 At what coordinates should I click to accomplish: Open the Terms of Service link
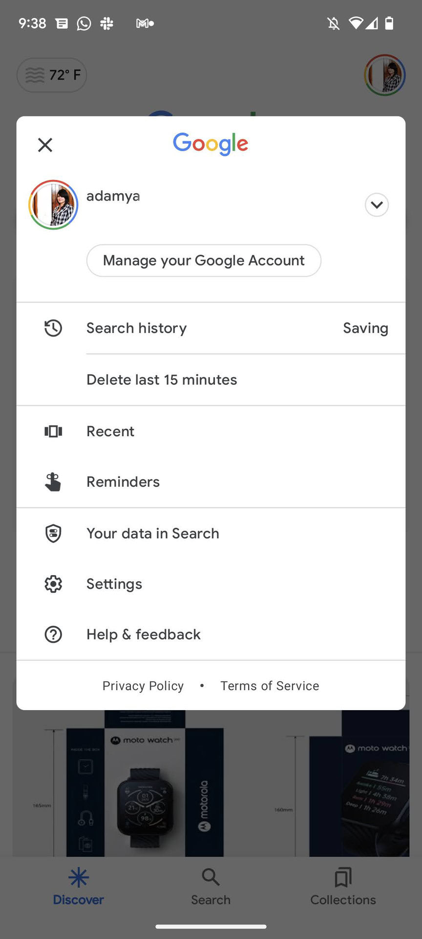(270, 686)
